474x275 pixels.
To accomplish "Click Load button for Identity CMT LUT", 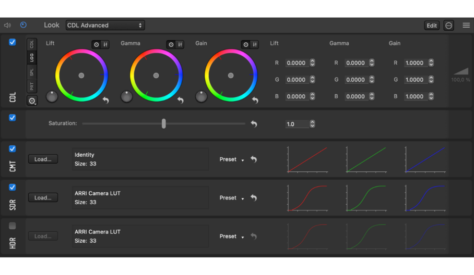I will 43,159.
